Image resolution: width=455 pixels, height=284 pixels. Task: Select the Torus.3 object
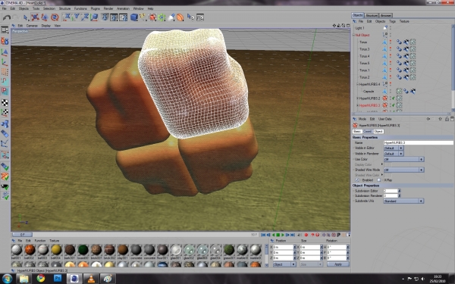(365, 49)
